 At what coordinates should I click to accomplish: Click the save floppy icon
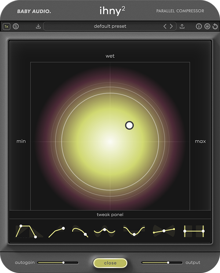coord(207,26)
